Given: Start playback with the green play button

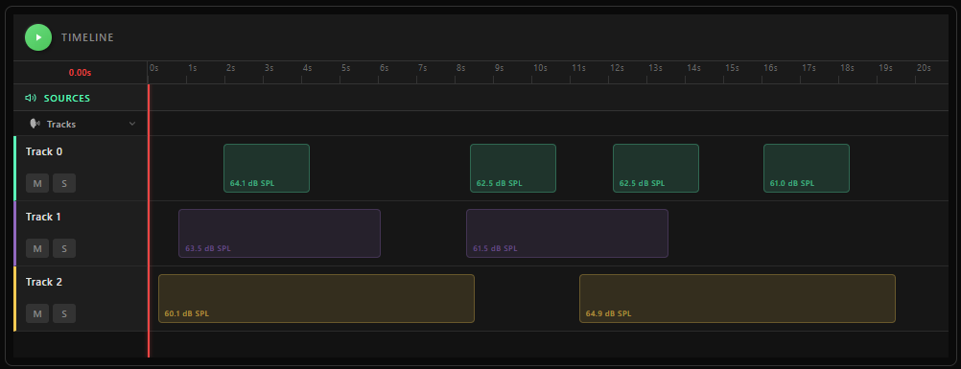Looking at the screenshot, I should 38,37.
